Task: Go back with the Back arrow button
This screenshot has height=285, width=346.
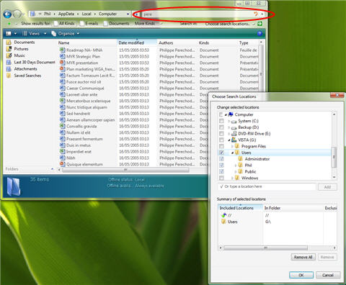Action: tap(7, 14)
